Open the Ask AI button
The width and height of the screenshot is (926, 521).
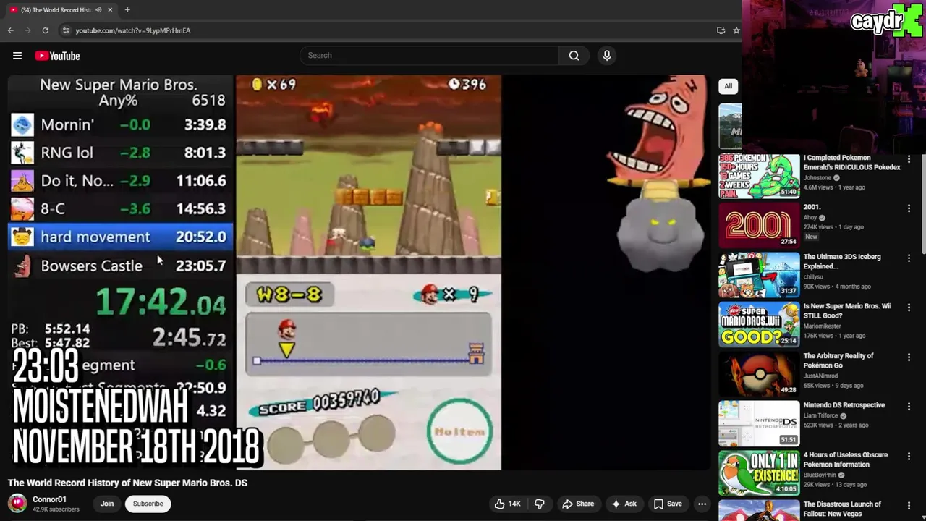[x=624, y=504]
